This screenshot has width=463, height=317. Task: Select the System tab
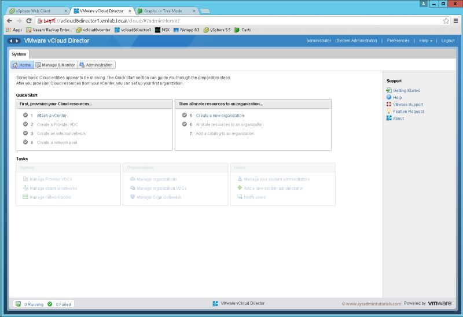tap(19, 54)
